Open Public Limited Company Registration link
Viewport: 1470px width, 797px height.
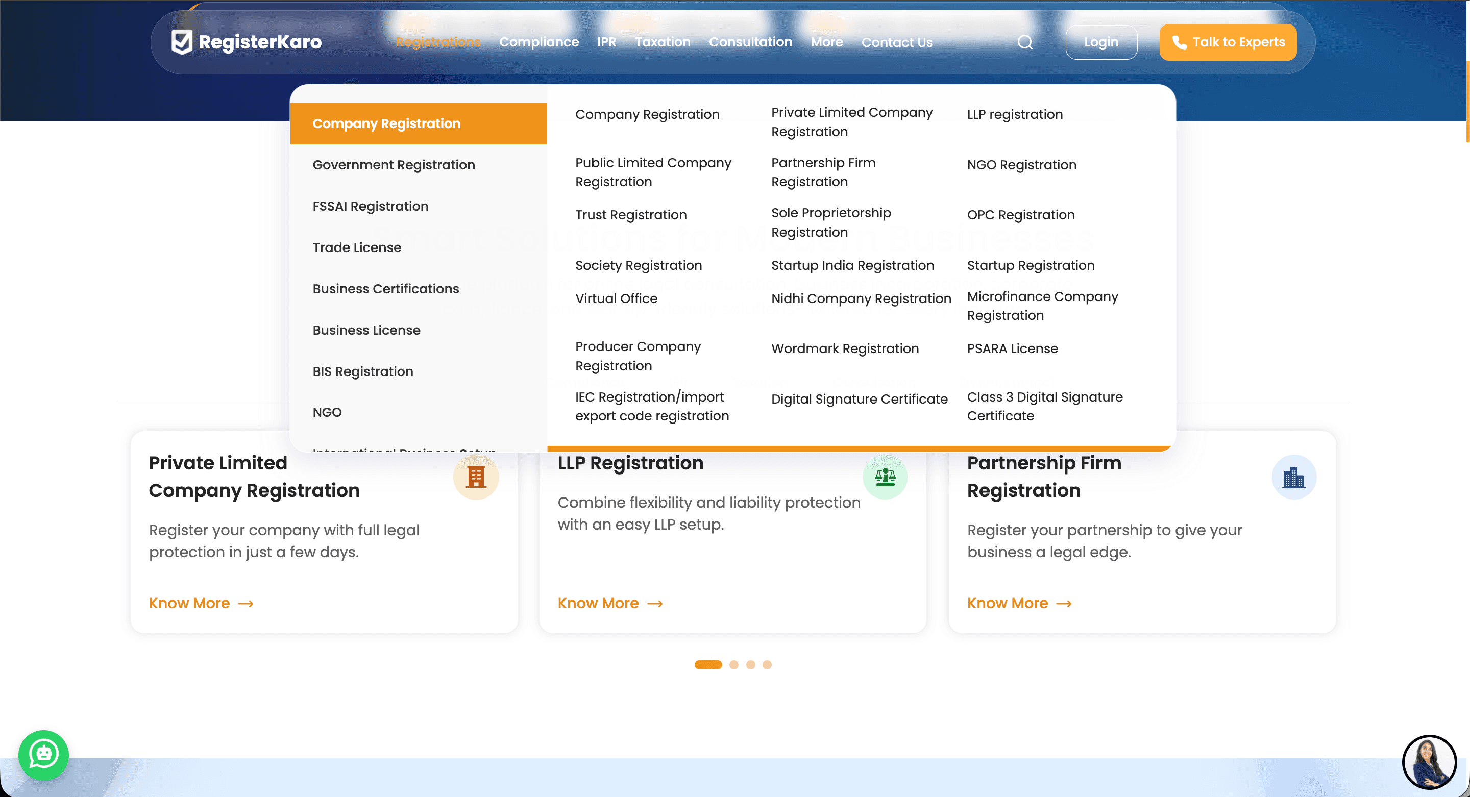[653, 172]
